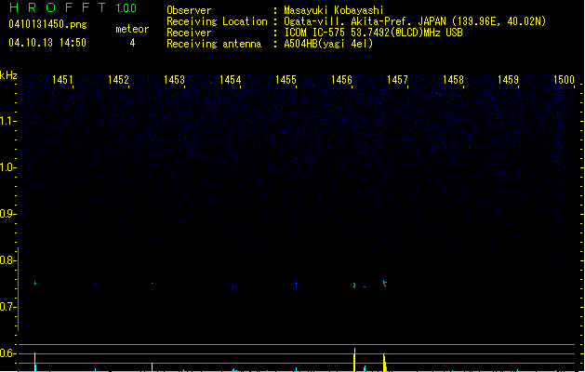Click the yellow intensity peak at graph's left edge
Image resolution: width=585 pixels, height=372 pixels.
pyautogui.click(x=35, y=362)
